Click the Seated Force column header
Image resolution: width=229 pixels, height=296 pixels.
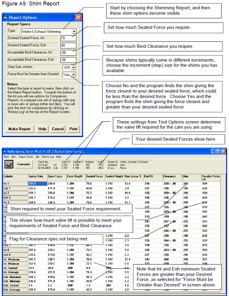tap(95, 178)
